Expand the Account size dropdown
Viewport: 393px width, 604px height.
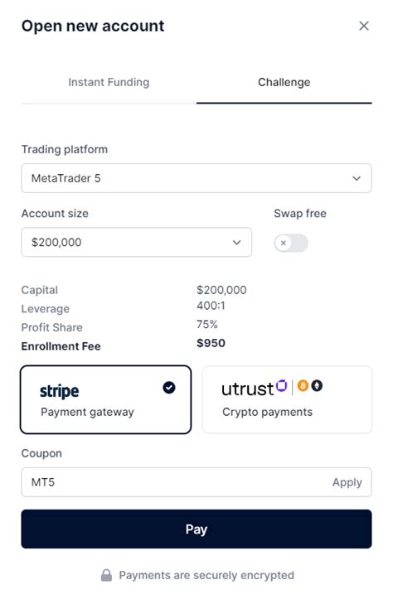(x=137, y=242)
